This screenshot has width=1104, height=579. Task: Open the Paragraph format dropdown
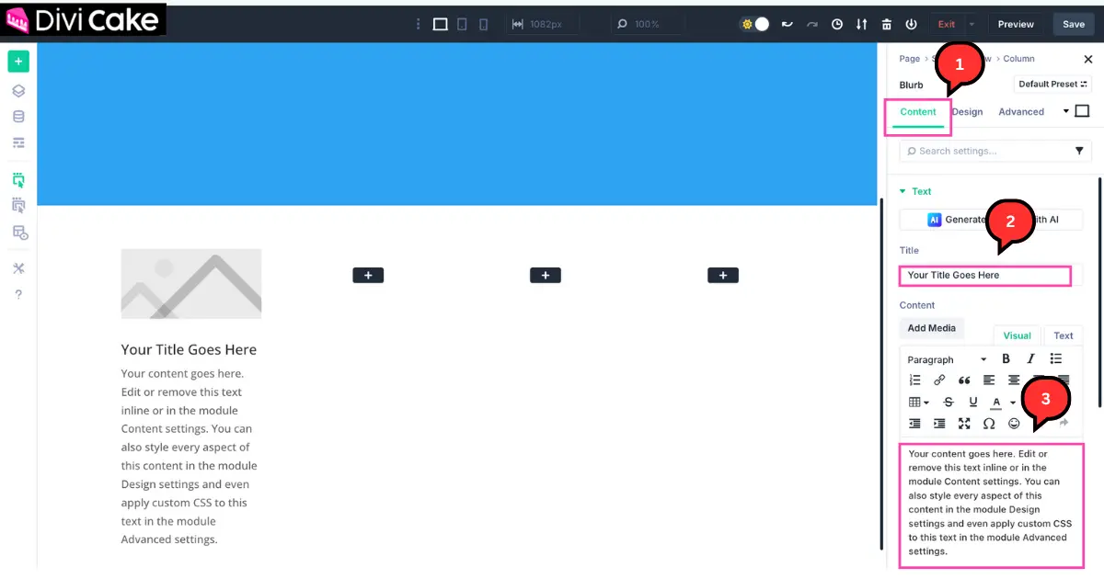947,359
